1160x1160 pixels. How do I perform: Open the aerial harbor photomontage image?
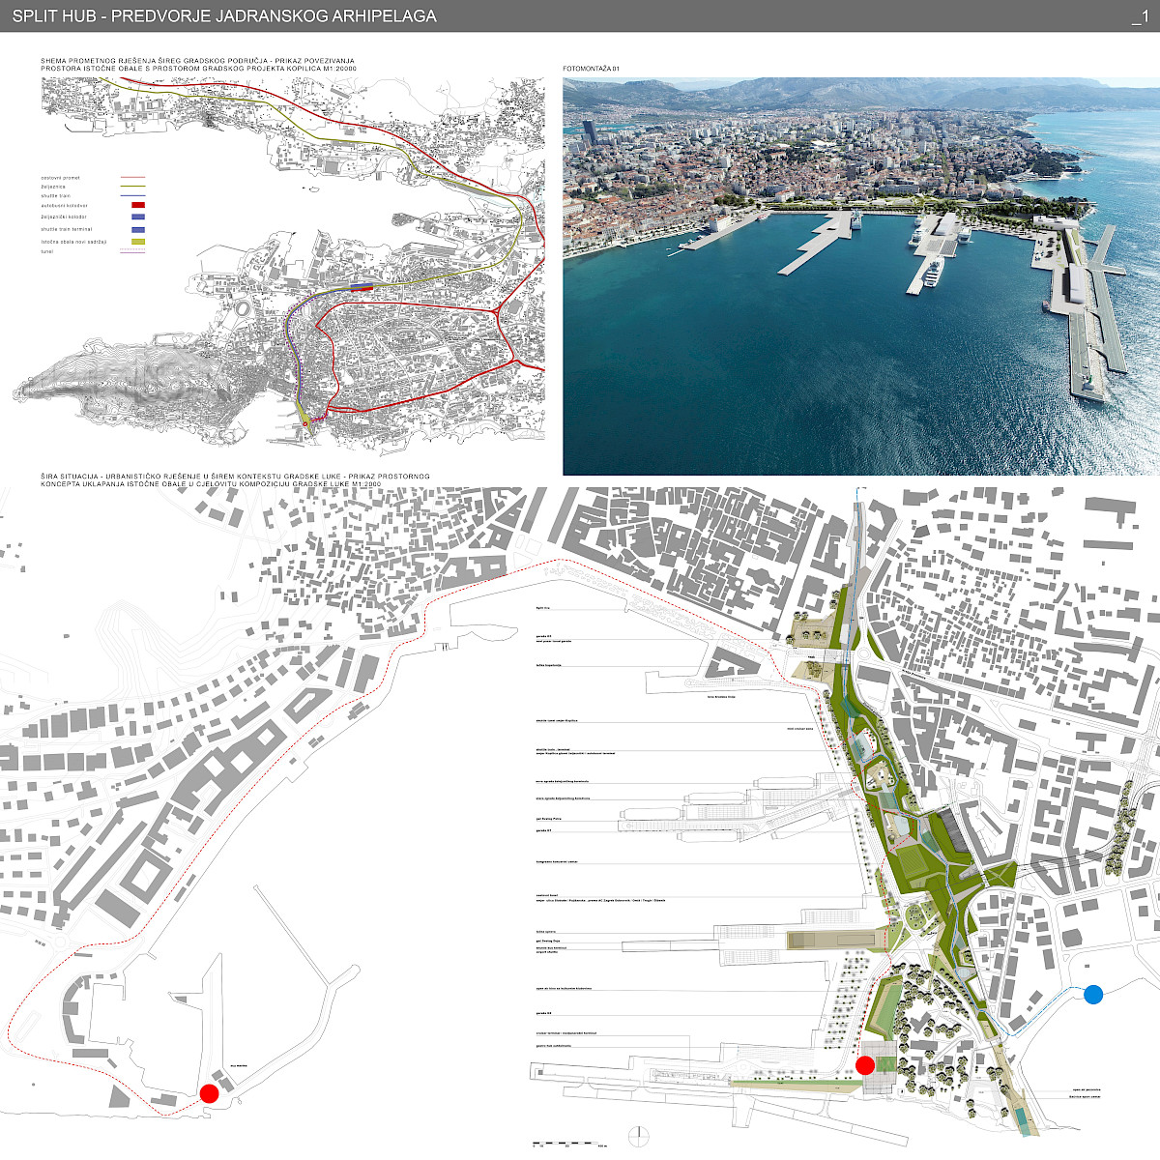(x=860, y=276)
